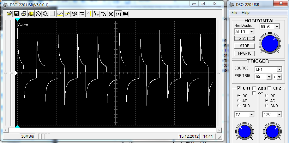Select CH1 DC coupling
289x143 pixels.
point(239,96)
